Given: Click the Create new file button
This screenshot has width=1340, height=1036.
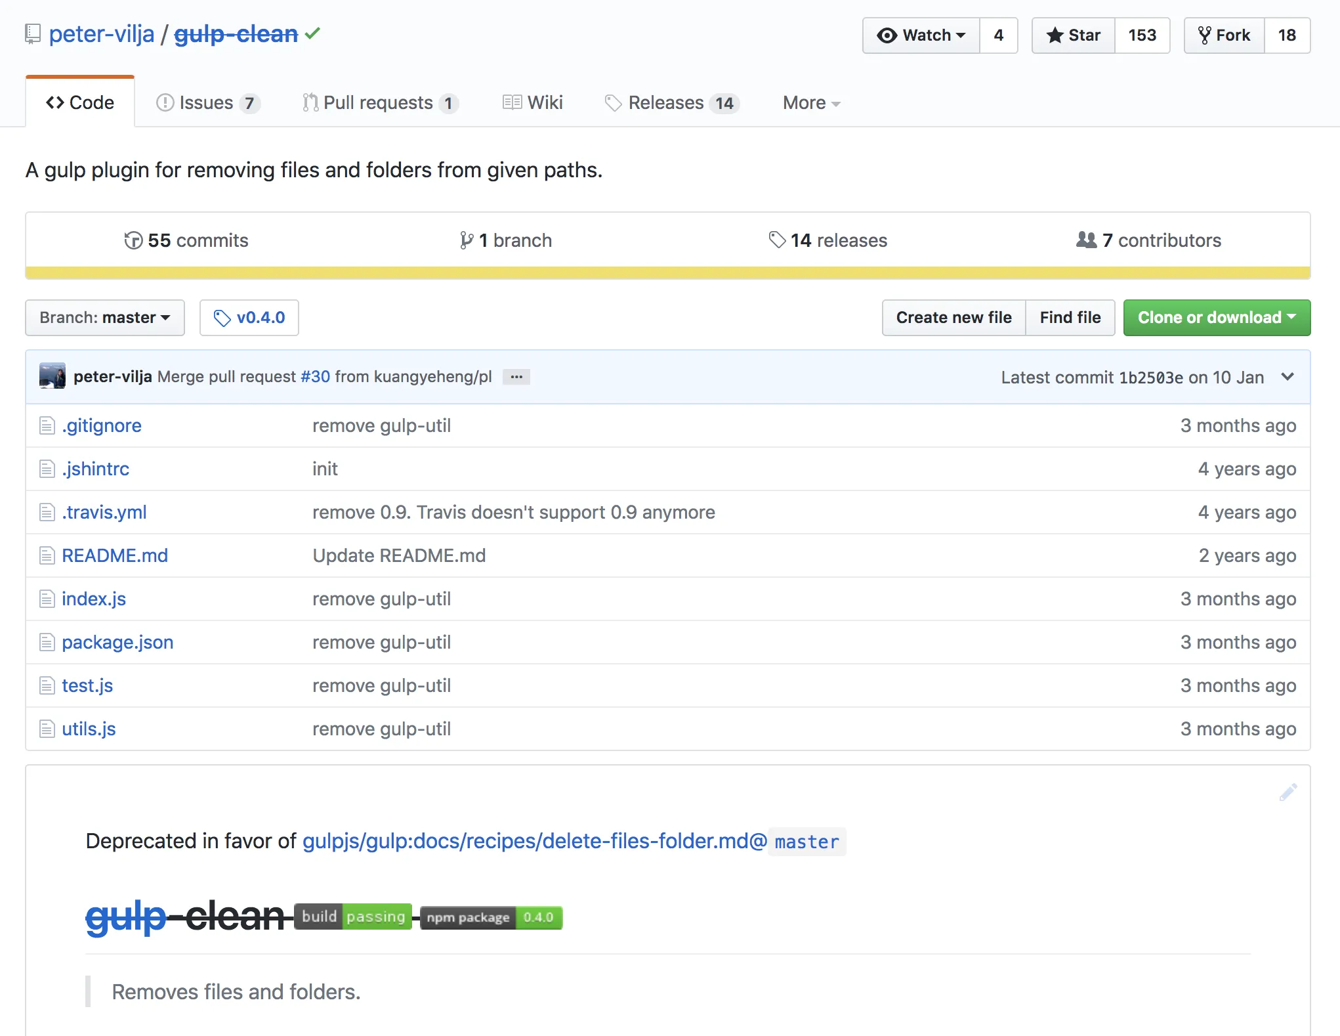Looking at the screenshot, I should coord(953,318).
